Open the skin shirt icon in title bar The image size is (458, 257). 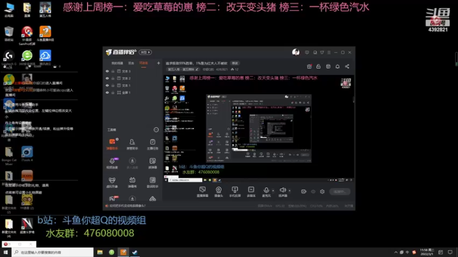click(x=322, y=53)
